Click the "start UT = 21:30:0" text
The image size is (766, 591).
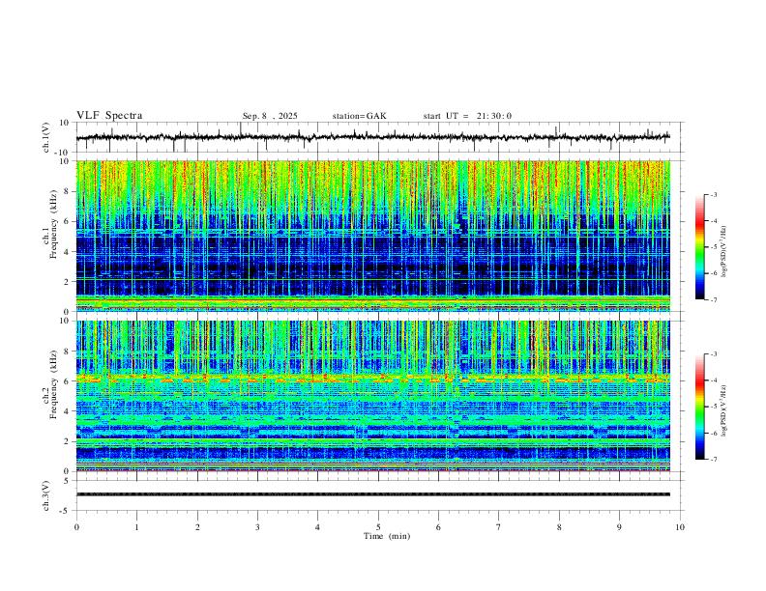click(467, 116)
